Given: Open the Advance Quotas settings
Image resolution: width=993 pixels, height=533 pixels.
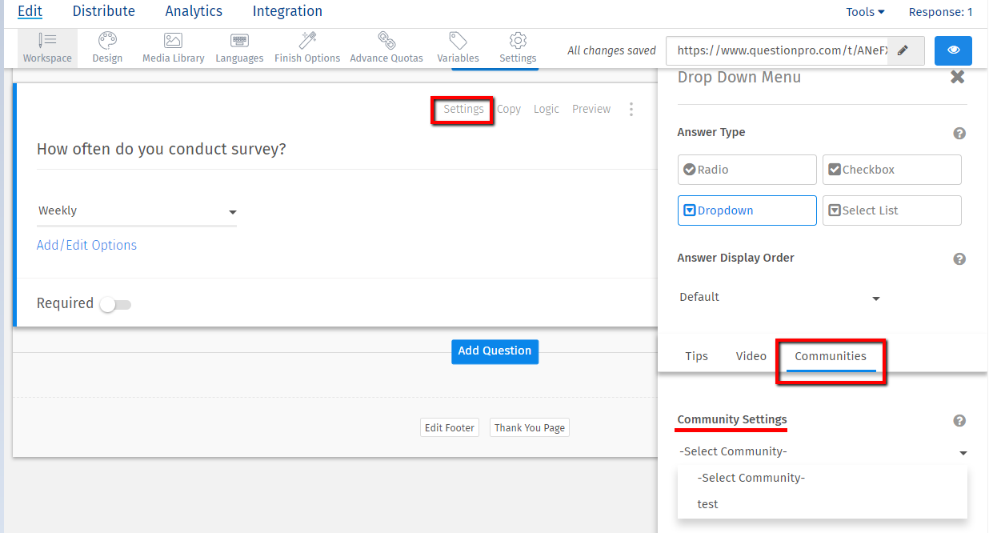Looking at the screenshot, I should [386, 48].
